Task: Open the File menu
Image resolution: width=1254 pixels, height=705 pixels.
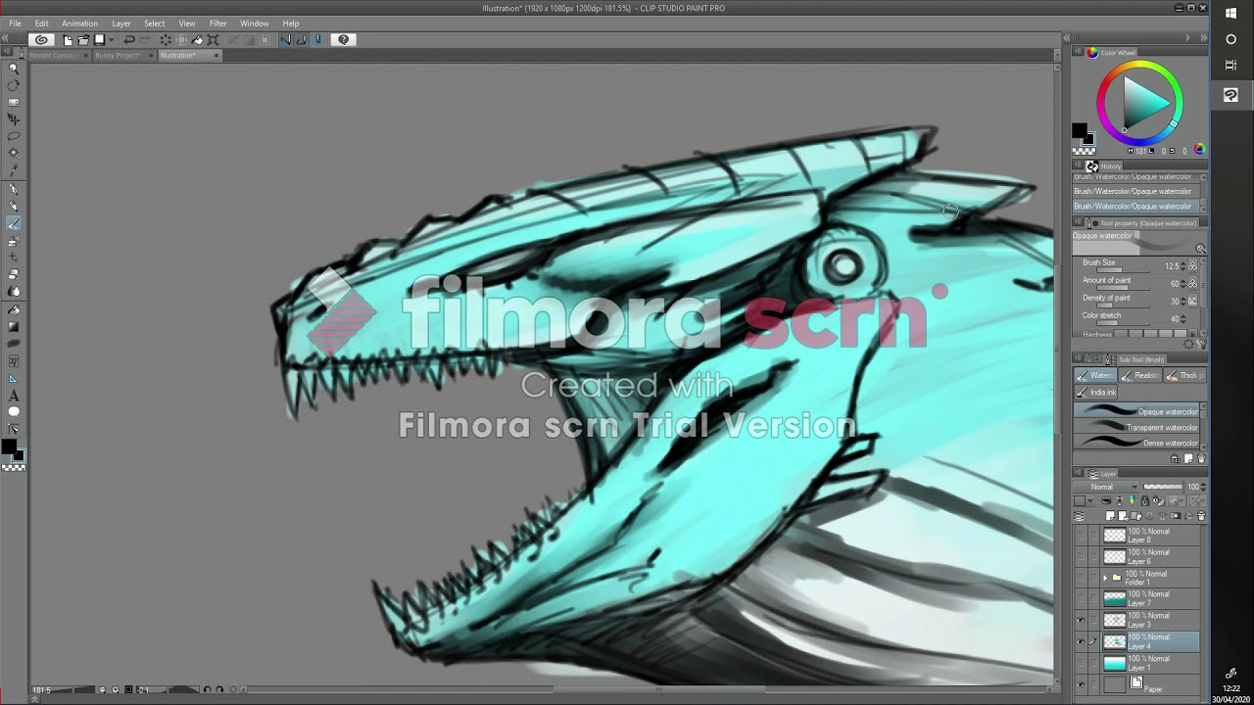Action: [15, 23]
